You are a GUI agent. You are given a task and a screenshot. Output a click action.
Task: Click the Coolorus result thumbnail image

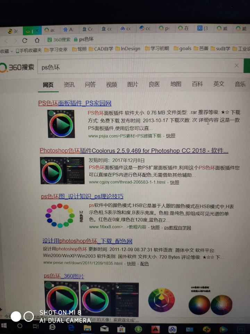click(x=62, y=170)
